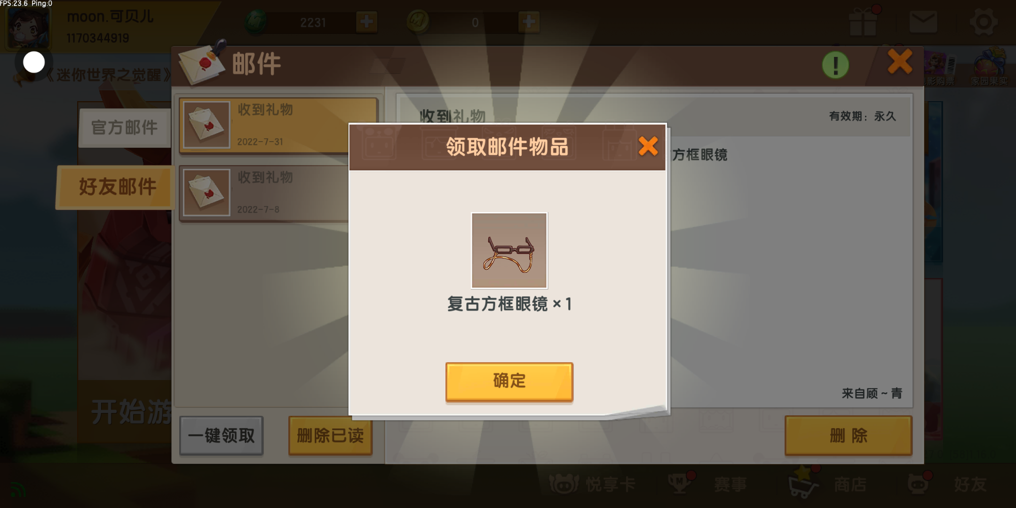Screen dimensions: 1016x508
Task: Open the 好友 friends icon
Action: coord(918,484)
